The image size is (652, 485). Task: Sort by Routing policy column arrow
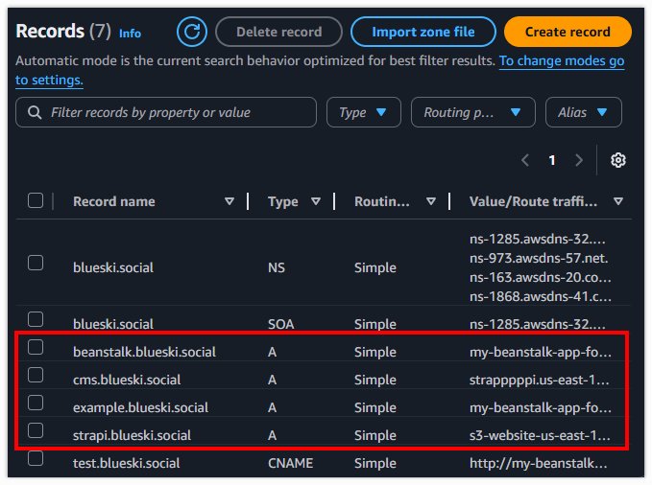pyautogui.click(x=431, y=201)
